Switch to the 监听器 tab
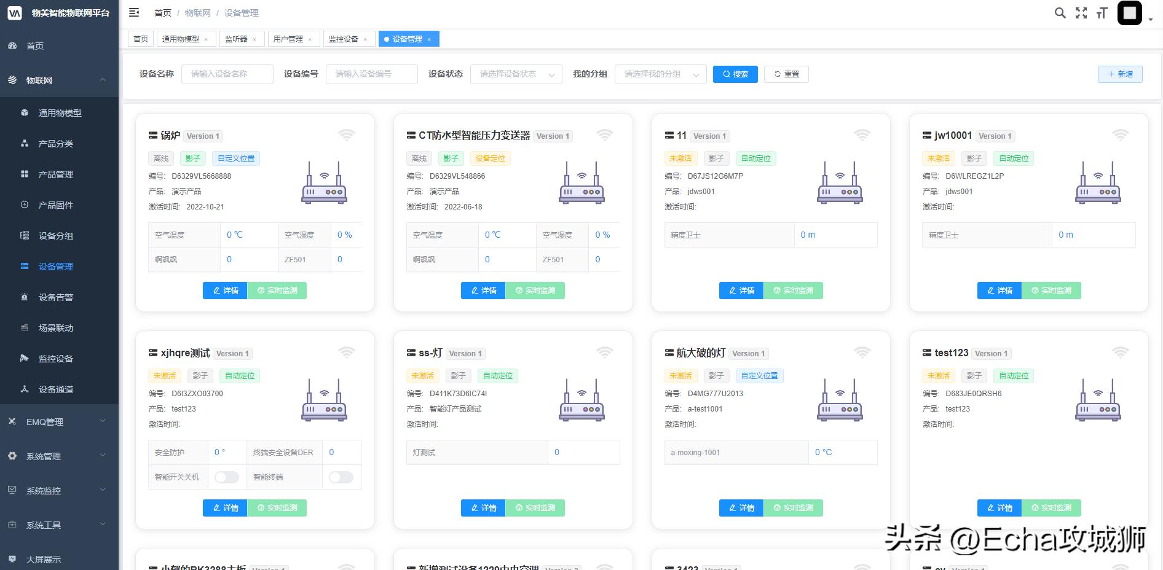The image size is (1163, 570). pyautogui.click(x=237, y=38)
